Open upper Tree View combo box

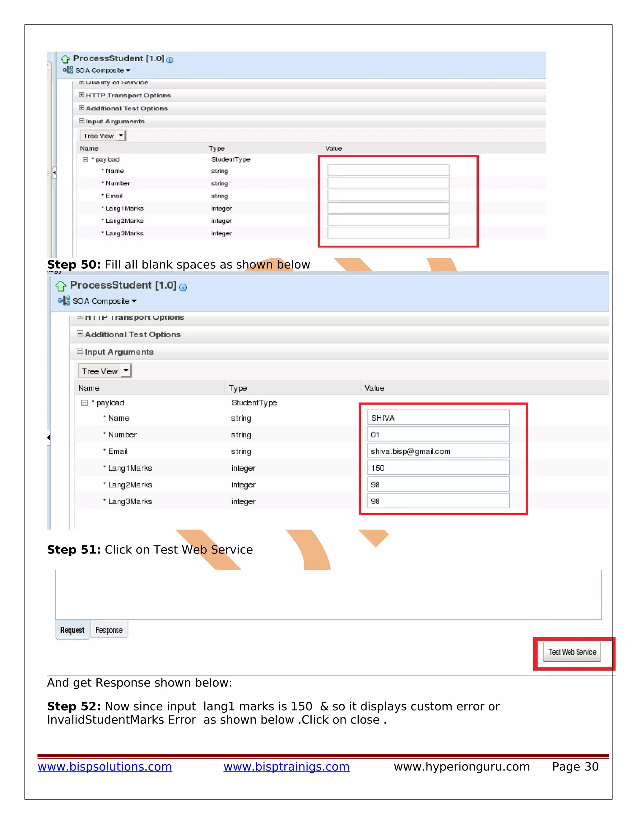[x=121, y=136]
